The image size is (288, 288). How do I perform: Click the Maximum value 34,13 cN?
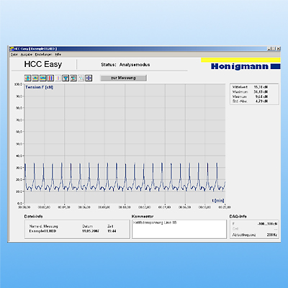pyautogui.click(x=261, y=92)
